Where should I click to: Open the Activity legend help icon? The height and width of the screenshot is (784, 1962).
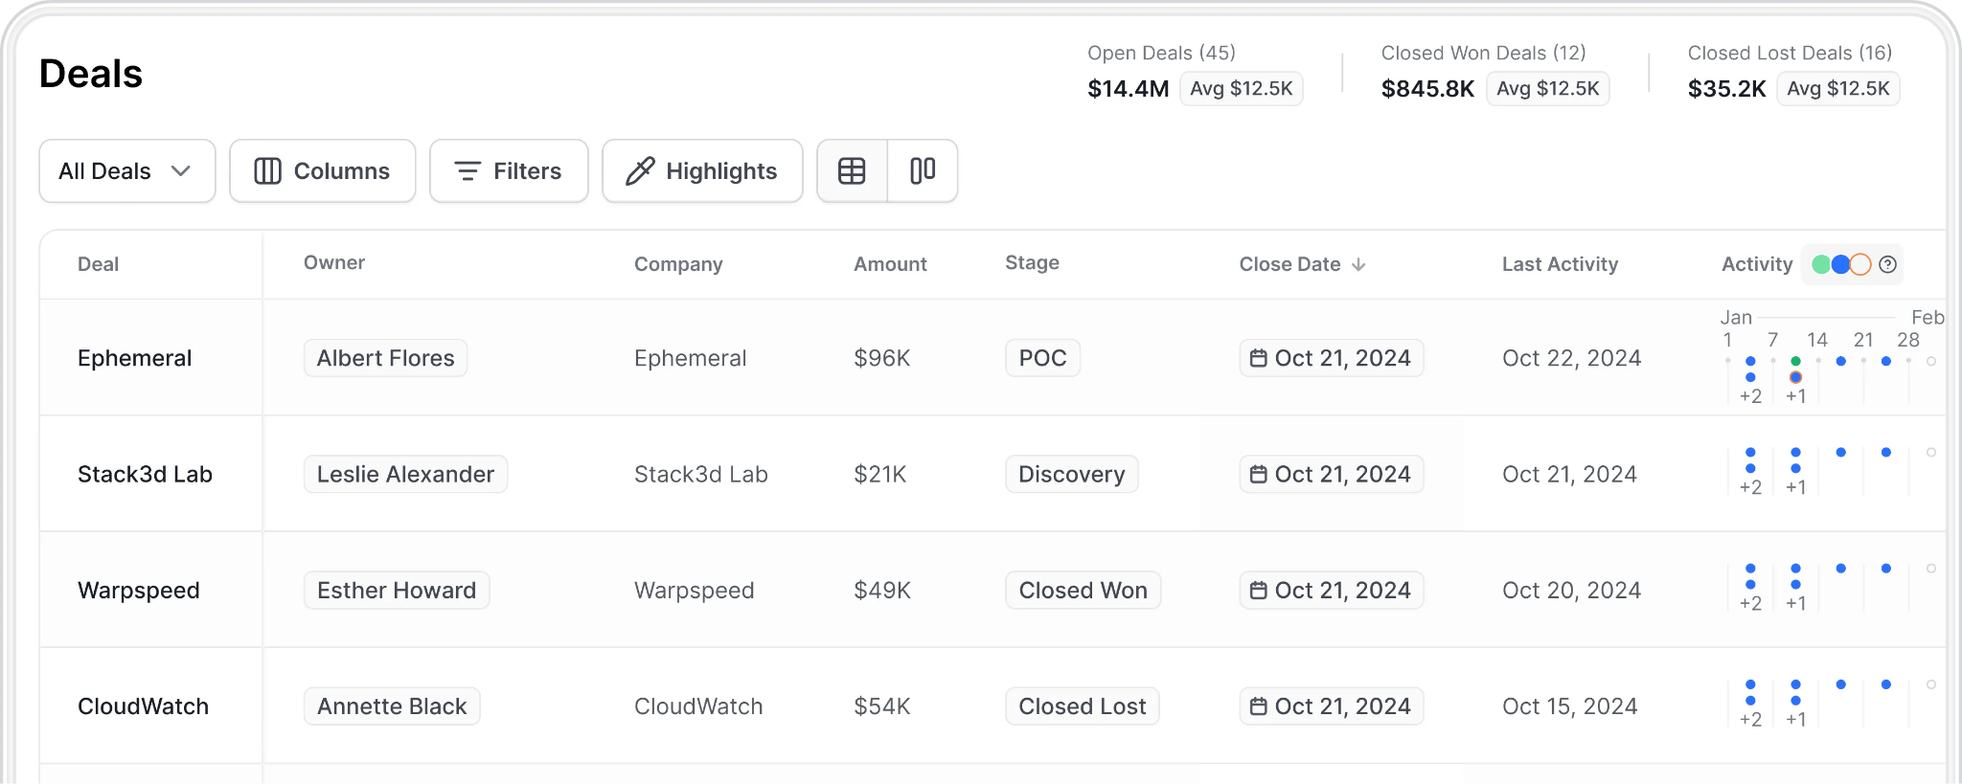pos(1887,264)
